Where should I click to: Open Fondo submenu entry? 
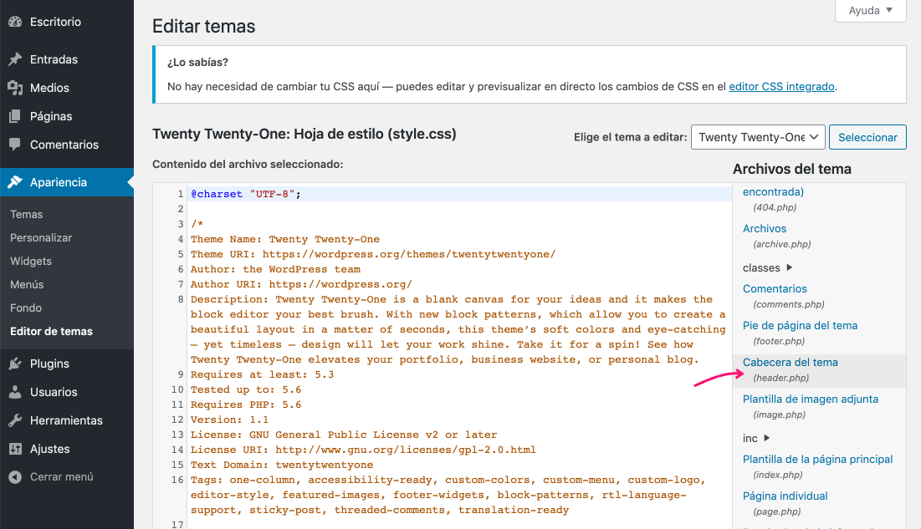tap(26, 308)
